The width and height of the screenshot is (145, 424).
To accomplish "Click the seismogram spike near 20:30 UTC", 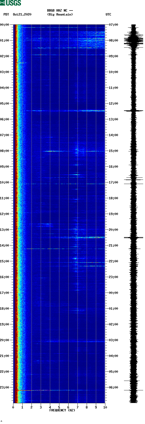I will coord(134,238).
